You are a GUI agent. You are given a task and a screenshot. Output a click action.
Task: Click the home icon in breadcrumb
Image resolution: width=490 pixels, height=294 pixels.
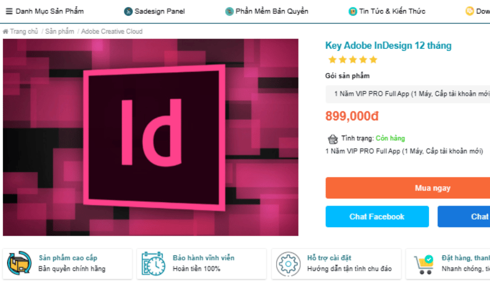(5, 31)
